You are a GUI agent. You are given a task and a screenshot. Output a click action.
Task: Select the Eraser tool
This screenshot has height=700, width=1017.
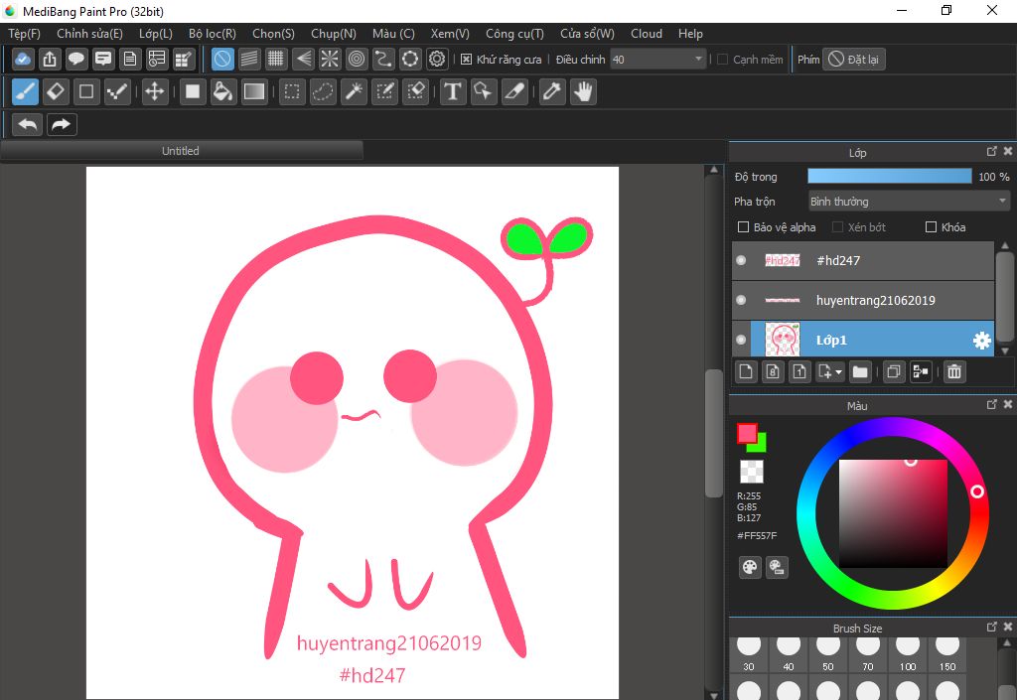(56, 92)
